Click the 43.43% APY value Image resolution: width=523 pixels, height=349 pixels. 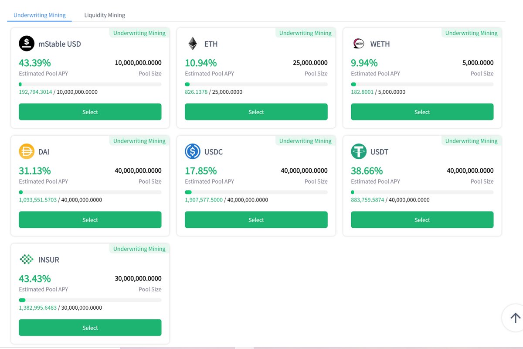pos(35,278)
